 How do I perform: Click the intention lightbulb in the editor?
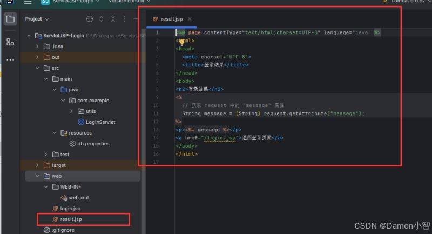181,41
